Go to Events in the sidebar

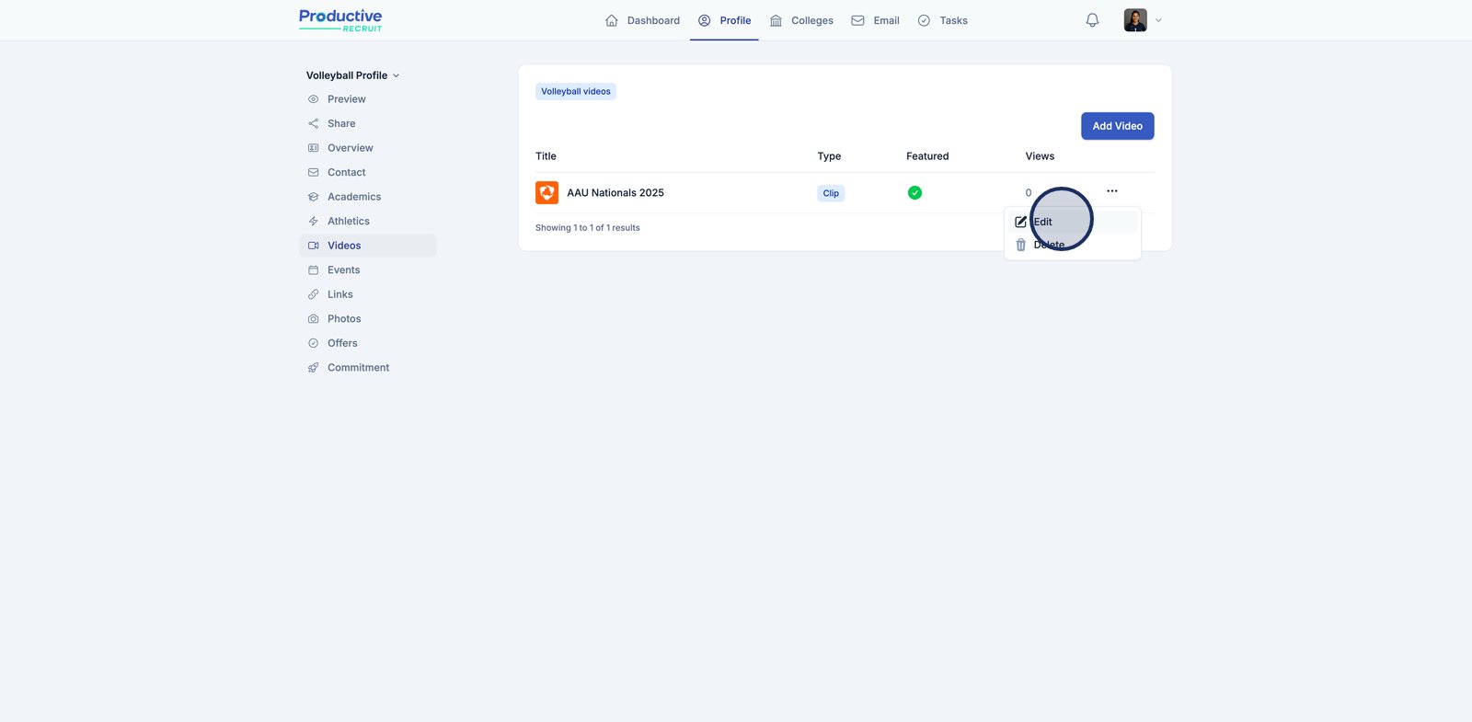click(x=343, y=270)
